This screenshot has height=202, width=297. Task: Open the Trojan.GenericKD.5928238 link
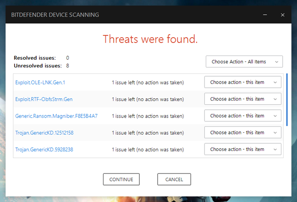tap(44, 150)
